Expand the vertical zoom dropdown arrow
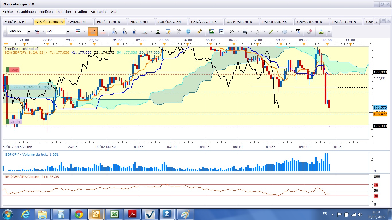 tap(151, 32)
